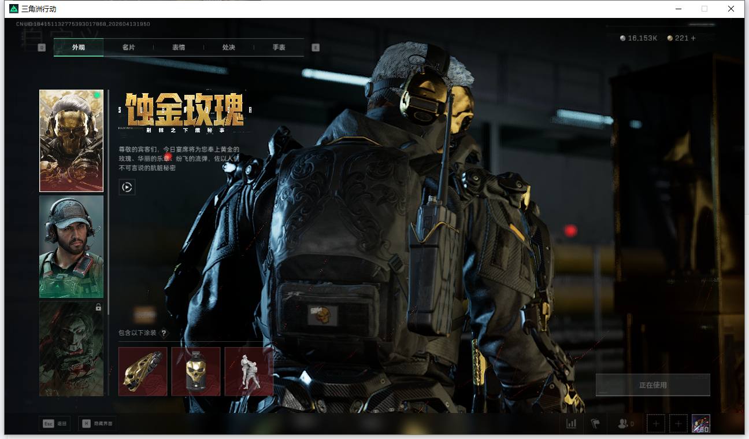Viewport: 749px width, 439px height.
Task: View the gold skull weapon charm item
Action: tap(143, 371)
